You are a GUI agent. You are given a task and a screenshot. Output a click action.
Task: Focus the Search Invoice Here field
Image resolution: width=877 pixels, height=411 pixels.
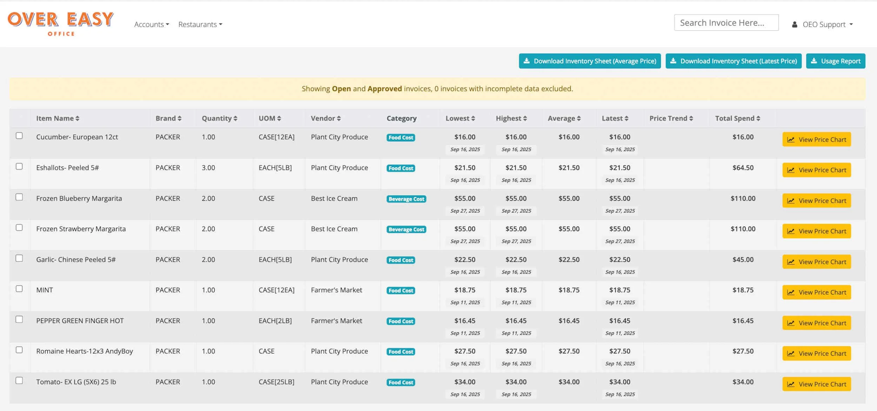coord(726,23)
